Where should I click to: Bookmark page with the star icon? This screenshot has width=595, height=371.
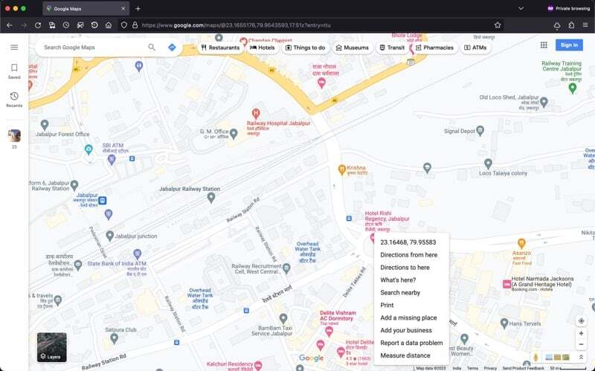point(498,25)
